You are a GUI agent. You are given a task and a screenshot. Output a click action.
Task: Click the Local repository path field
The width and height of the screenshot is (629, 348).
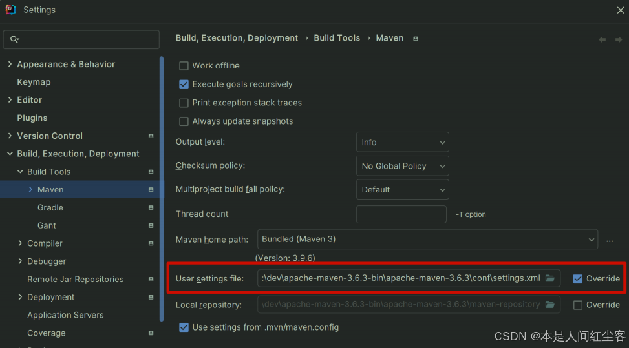coord(409,305)
